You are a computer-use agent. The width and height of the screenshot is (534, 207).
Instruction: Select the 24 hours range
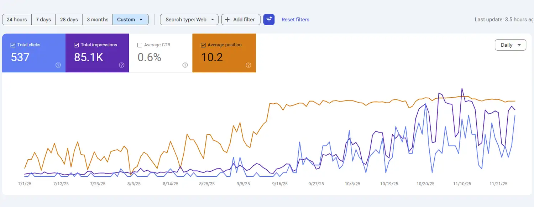point(16,20)
